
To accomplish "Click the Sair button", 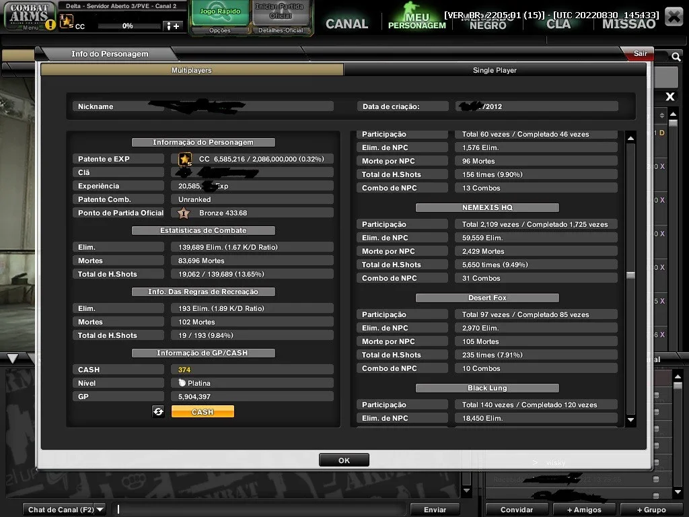I will coord(640,54).
